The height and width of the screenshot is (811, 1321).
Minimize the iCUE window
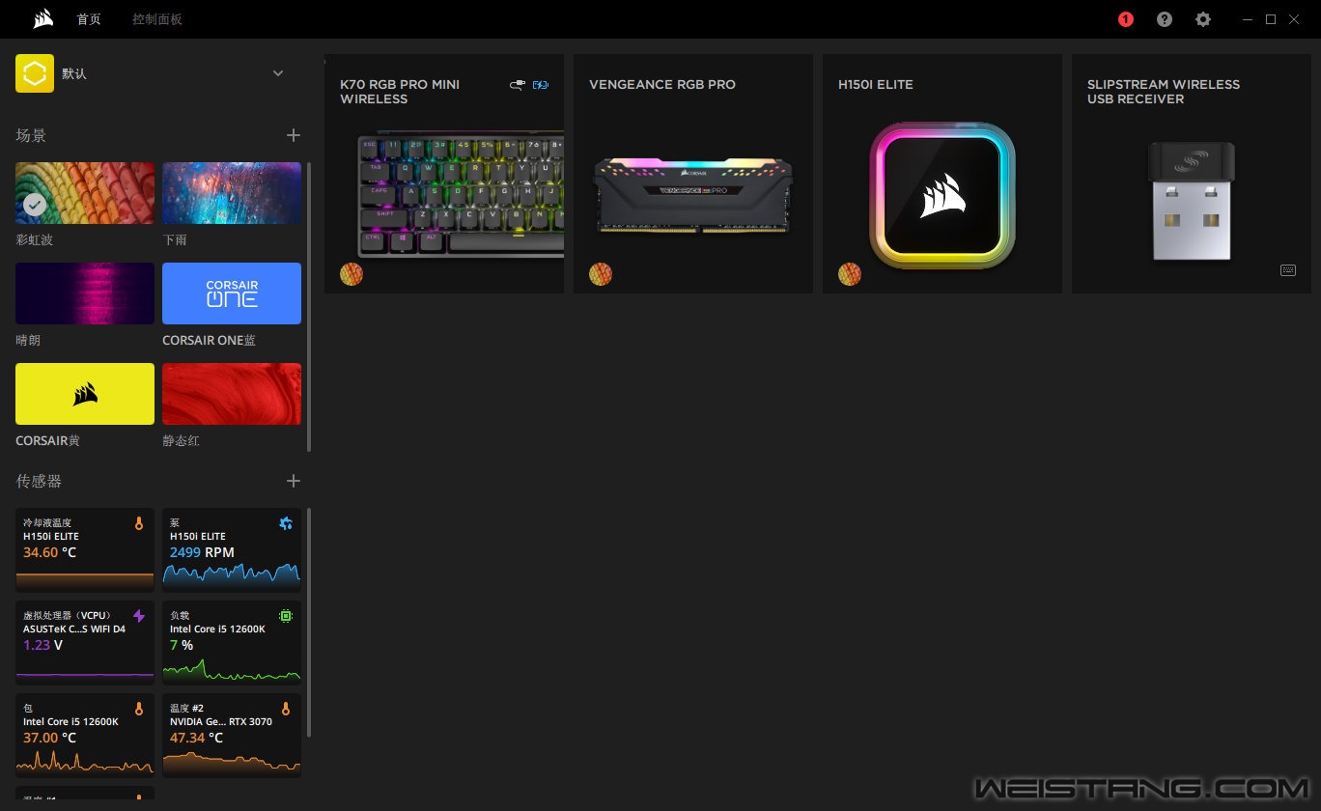pos(1249,19)
